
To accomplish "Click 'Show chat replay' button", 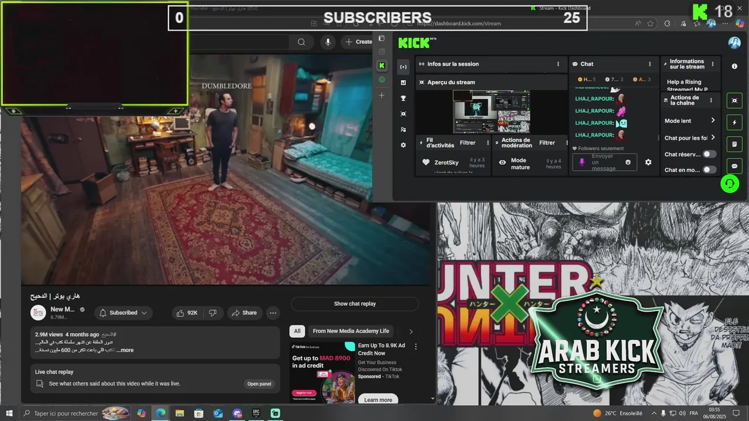I will 355,303.
